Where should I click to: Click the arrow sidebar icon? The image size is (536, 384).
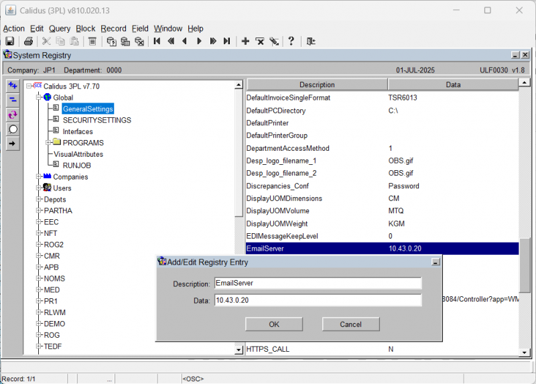[13, 143]
